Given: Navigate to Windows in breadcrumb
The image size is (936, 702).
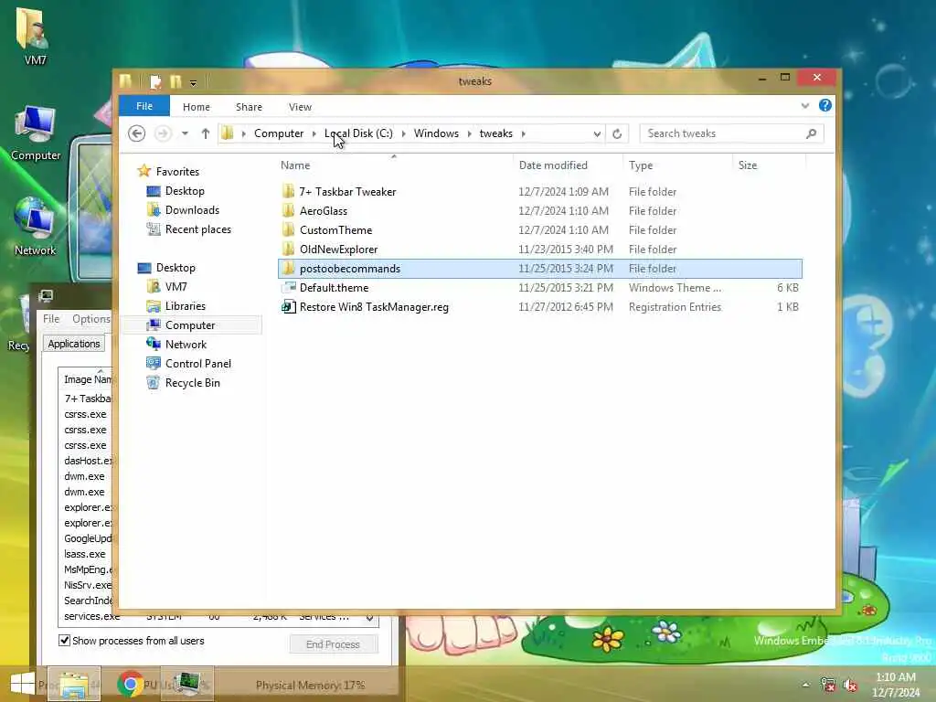Looking at the screenshot, I should (436, 133).
